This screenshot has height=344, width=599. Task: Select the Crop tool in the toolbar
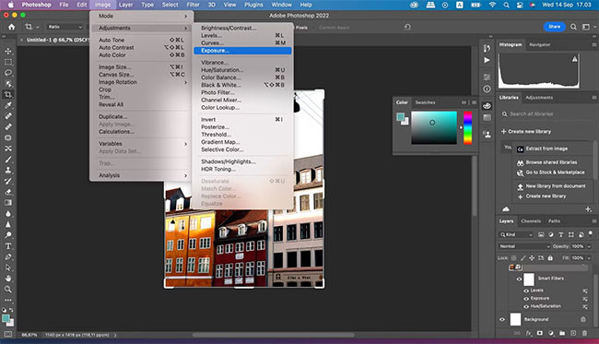click(8, 94)
